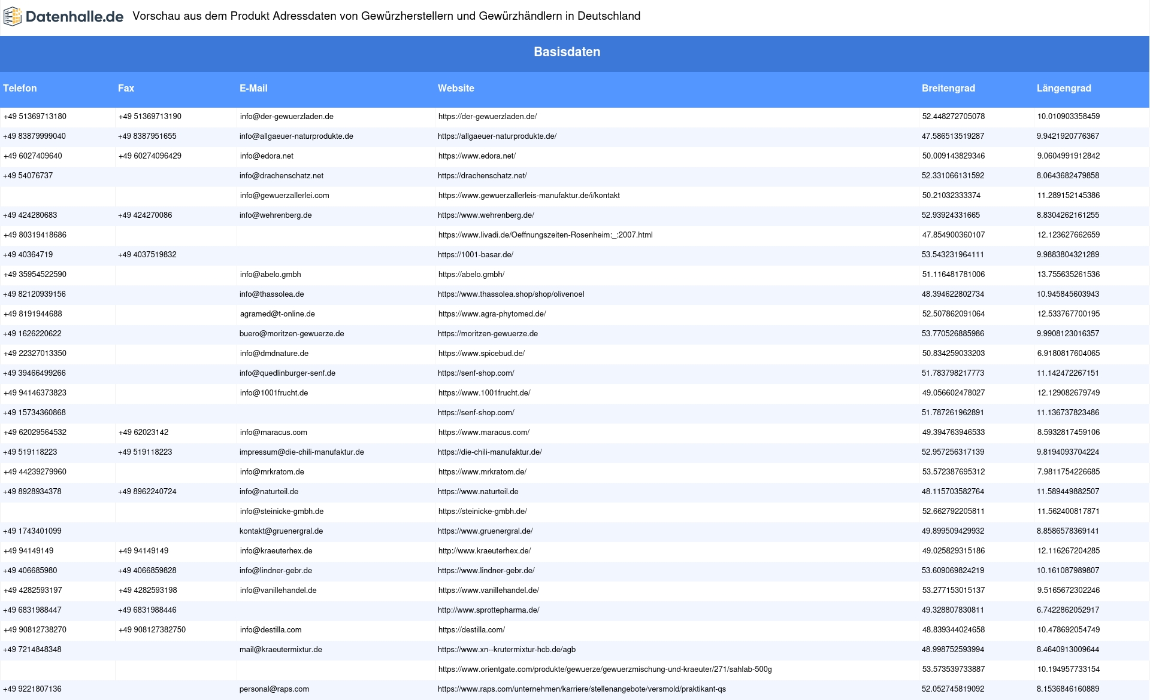Select email buero@moritzen-gewuerze.de
The height and width of the screenshot is (700, 1150).
292,334
